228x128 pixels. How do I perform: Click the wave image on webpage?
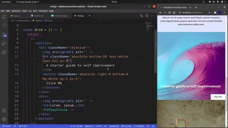(x=191, y=66)
